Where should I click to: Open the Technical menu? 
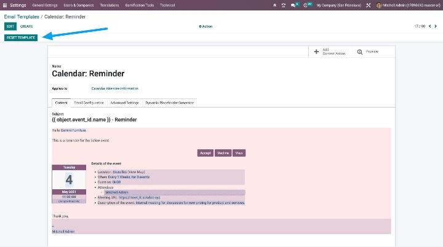(x=167, y=5)
